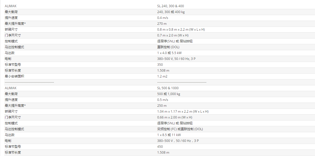Click the 0.5 m/s speed value
This screenshot has height=156, width=315.
(163, 100)
